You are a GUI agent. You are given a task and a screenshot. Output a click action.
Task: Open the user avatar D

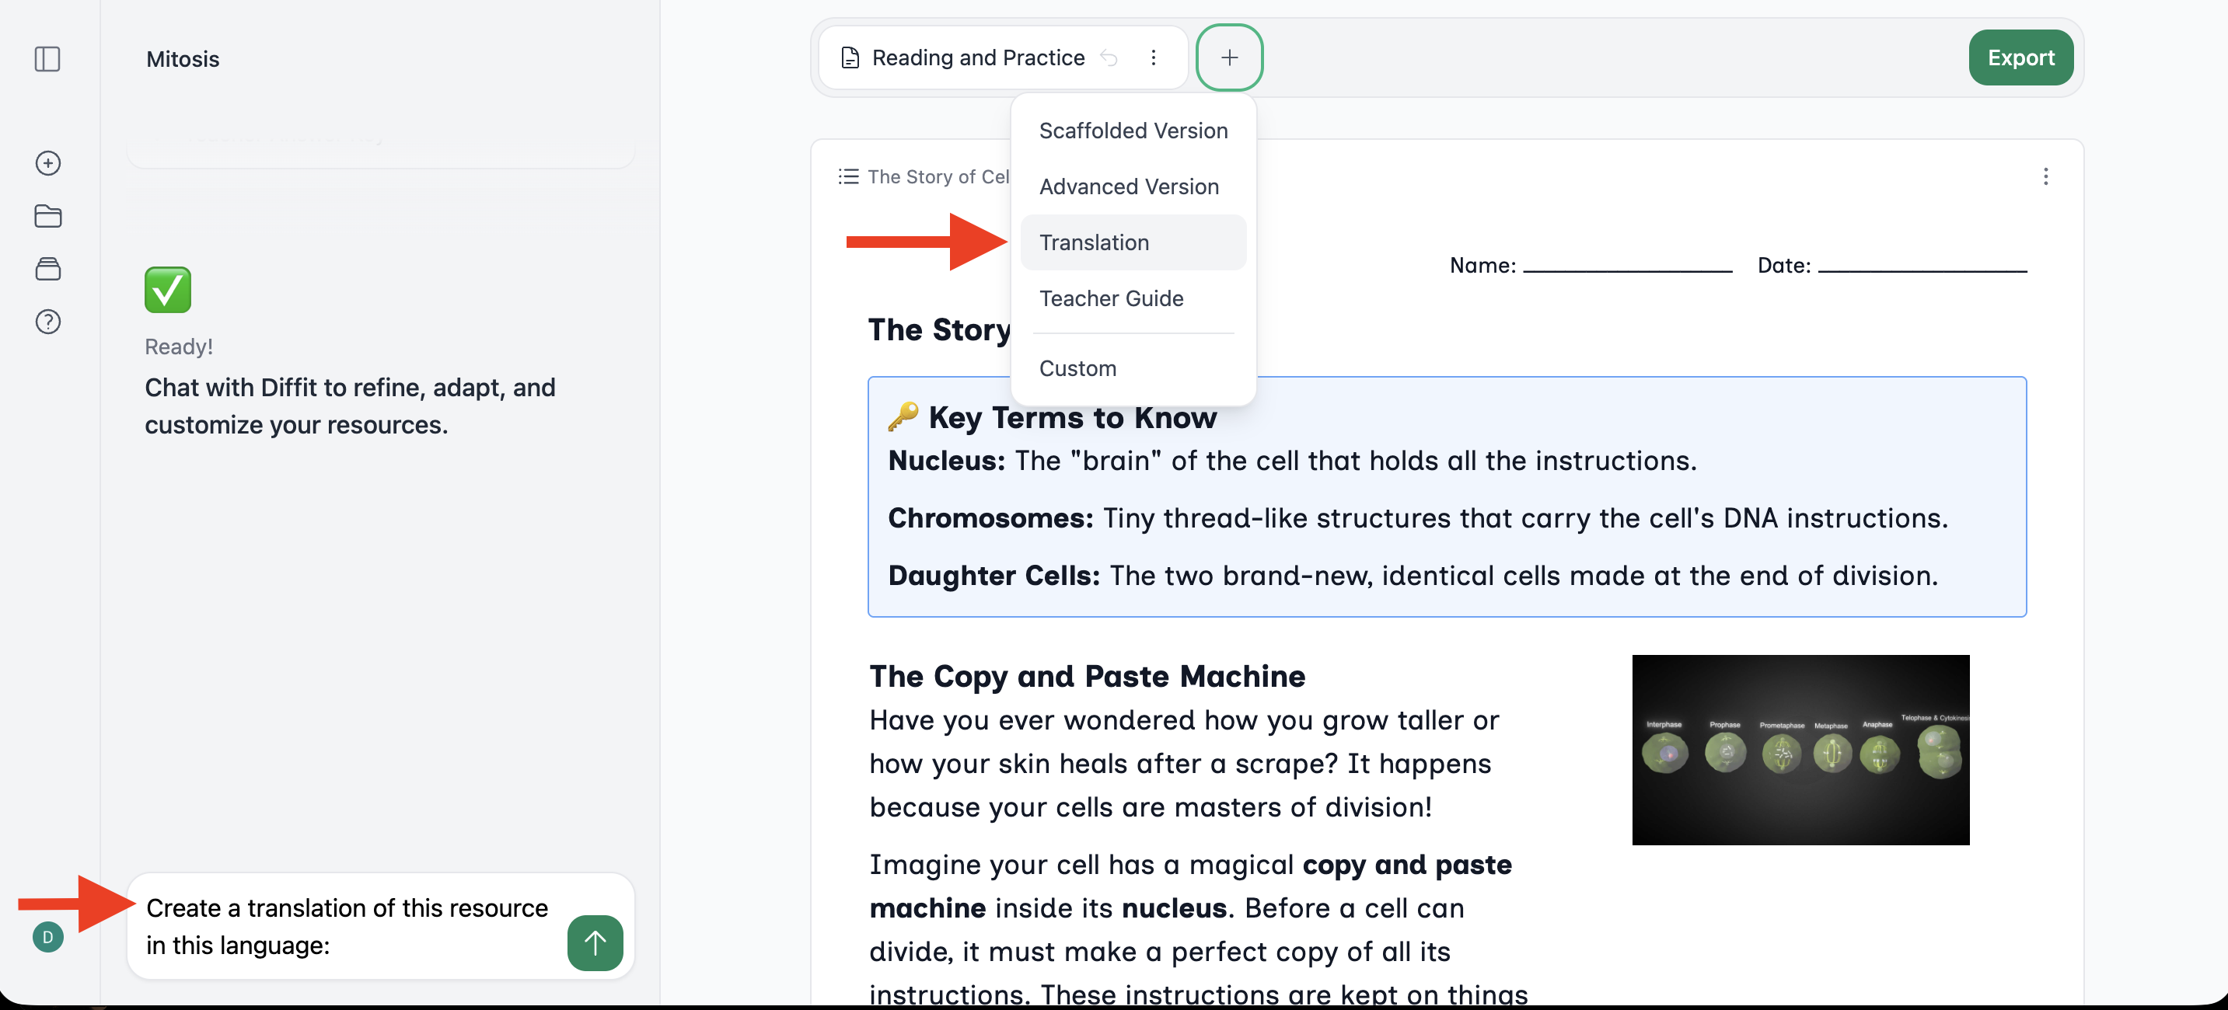pyautogui.click(x=47, y=936)
